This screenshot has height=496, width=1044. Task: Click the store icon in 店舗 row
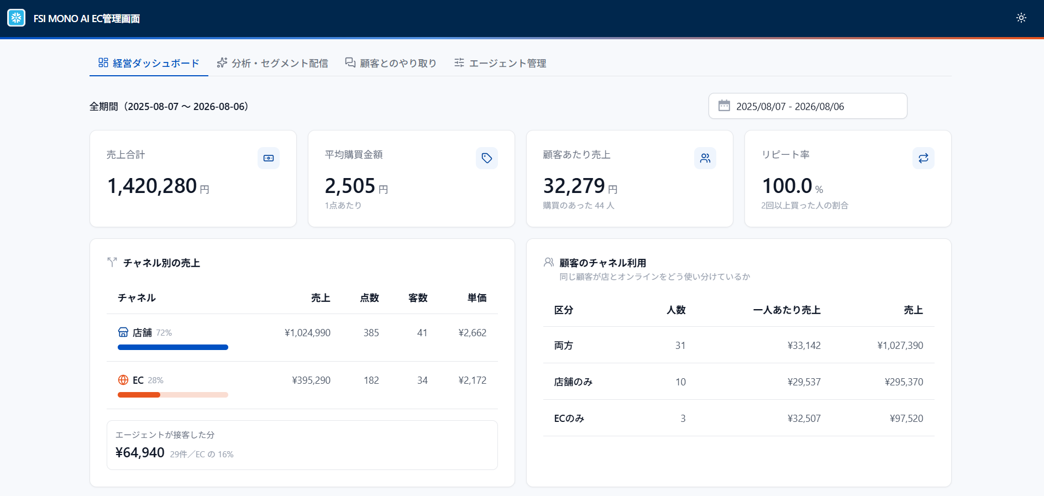(123, 332)
